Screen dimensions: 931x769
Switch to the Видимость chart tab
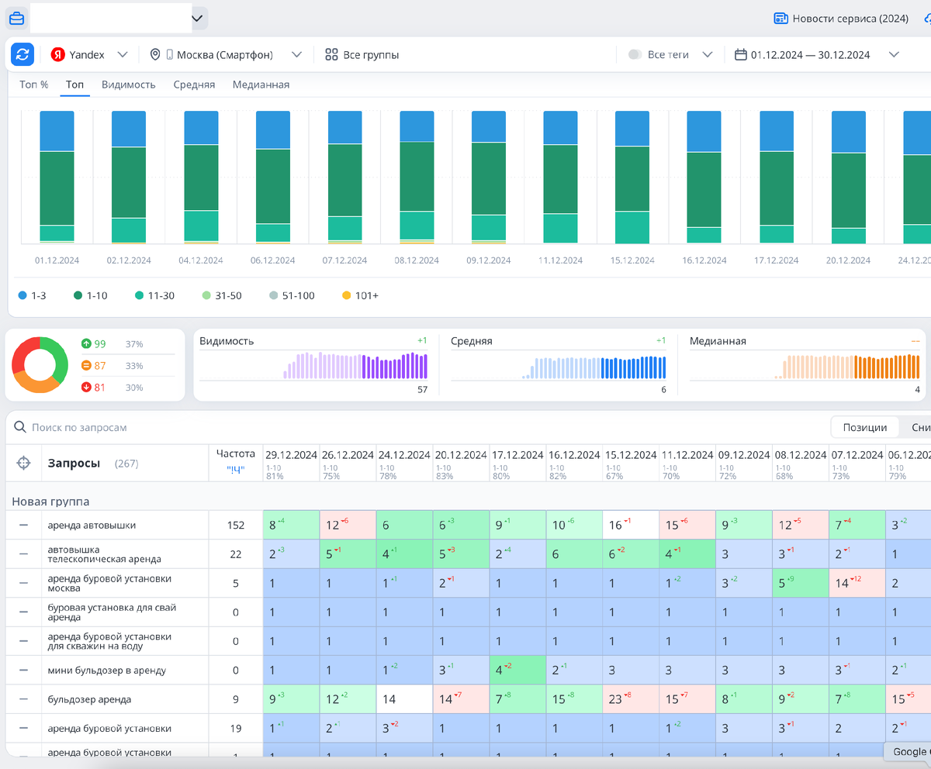tap(129, 84)
